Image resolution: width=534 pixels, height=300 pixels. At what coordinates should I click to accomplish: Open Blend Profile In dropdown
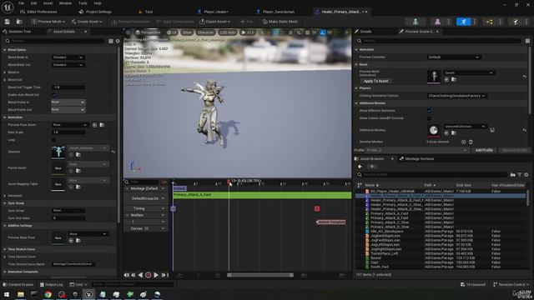pos(68,102)
